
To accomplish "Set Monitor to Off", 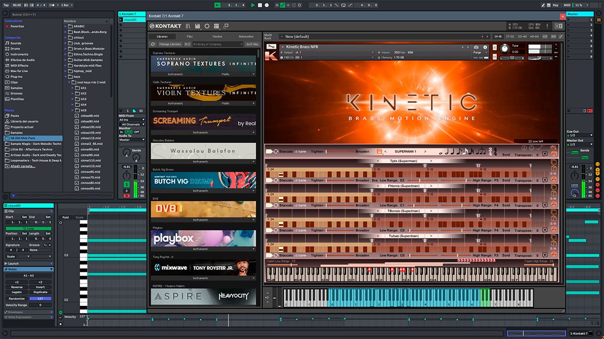I will click(136, 132).
